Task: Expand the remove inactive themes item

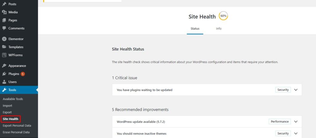Action: coord(296,134)
